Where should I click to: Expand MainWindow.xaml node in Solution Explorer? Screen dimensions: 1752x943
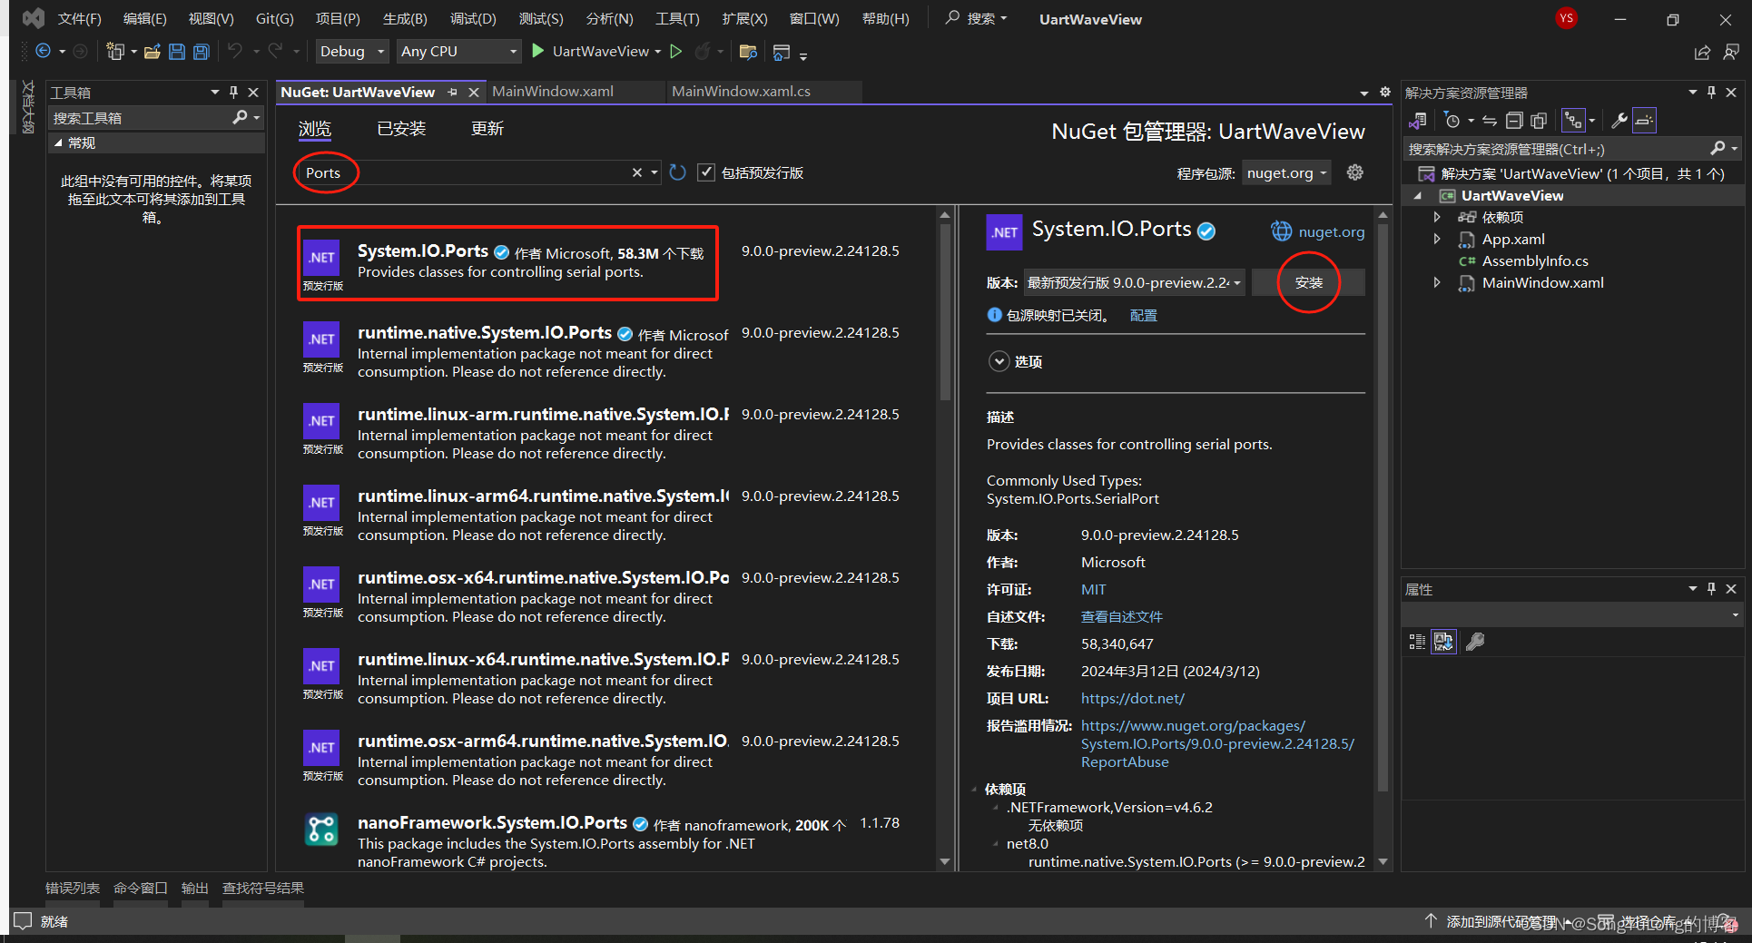click(1437, 282)
